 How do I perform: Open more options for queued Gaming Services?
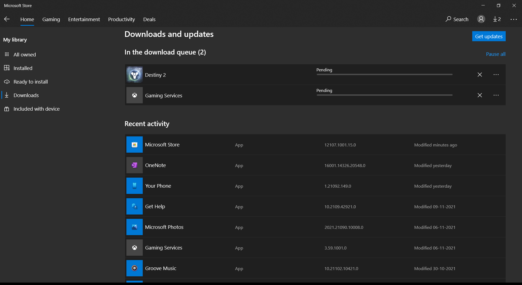click(496, 95)
